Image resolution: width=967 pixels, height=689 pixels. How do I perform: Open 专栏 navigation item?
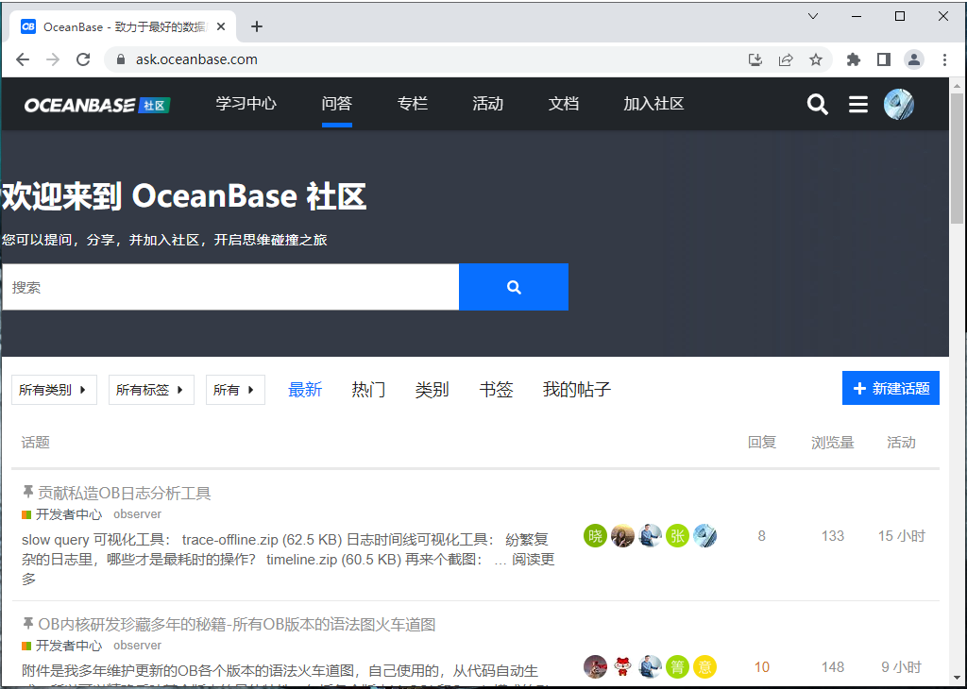[413, 104]
